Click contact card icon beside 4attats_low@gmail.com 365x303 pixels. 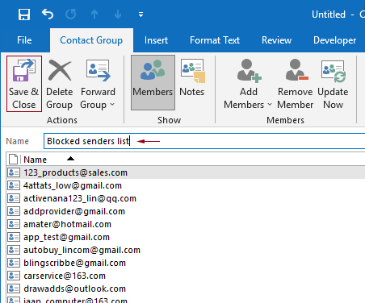pos(14,185)
